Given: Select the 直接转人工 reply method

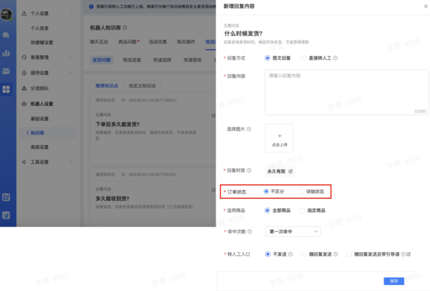Looking at the screenshot, I should pyautogui.click(x=304, y=58).
